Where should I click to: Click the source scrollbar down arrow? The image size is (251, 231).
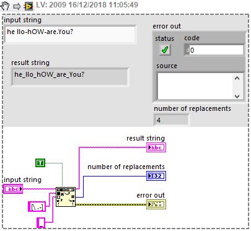(x=237, y=96)
